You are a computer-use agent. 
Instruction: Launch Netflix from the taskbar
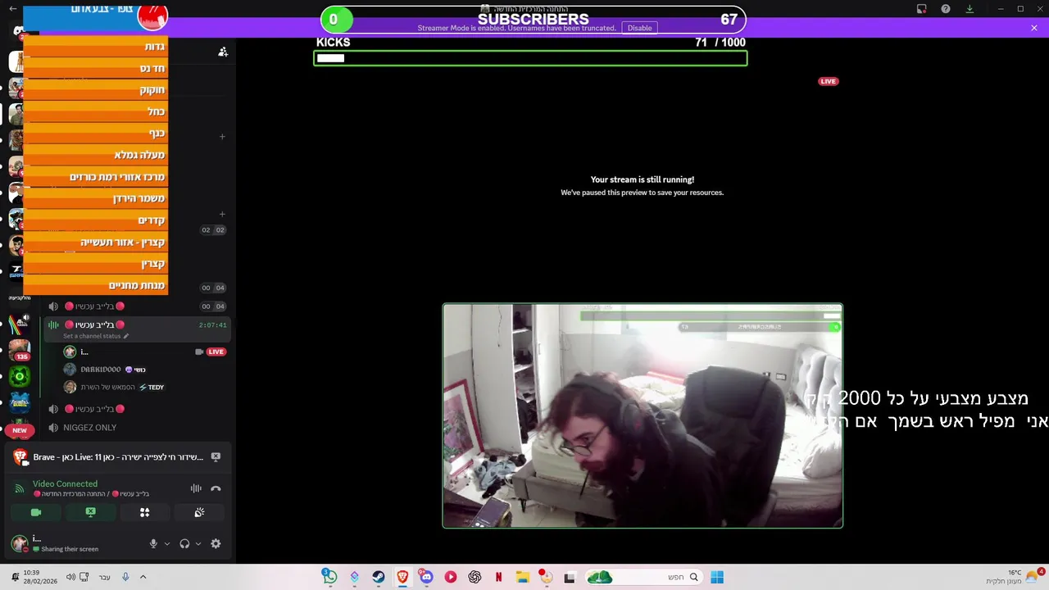498,577
